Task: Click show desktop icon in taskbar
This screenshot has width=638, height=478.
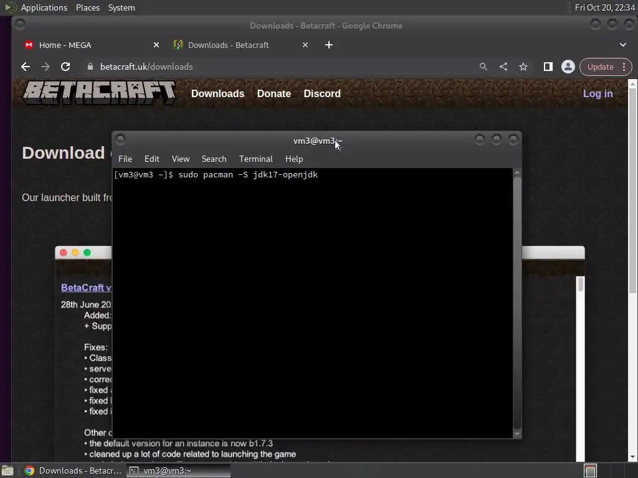Action: (7, 471)
